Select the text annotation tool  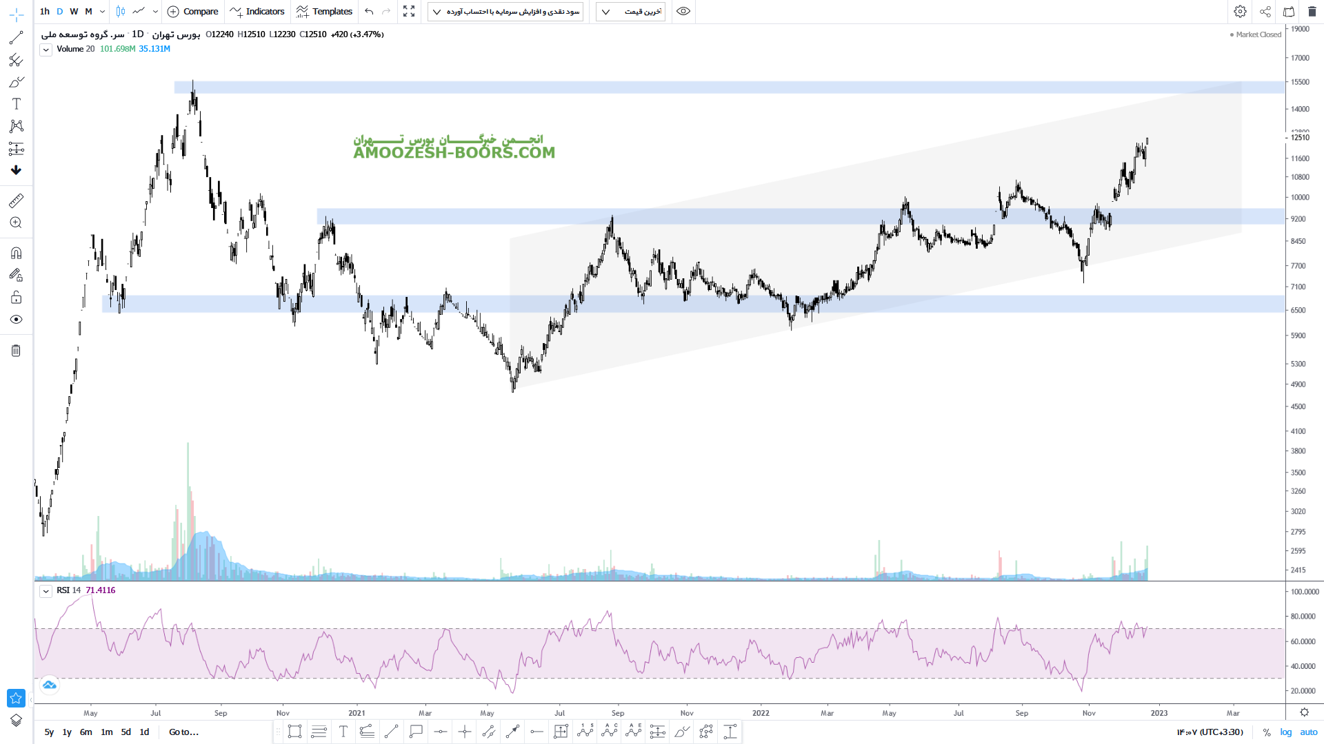(17, 104)
